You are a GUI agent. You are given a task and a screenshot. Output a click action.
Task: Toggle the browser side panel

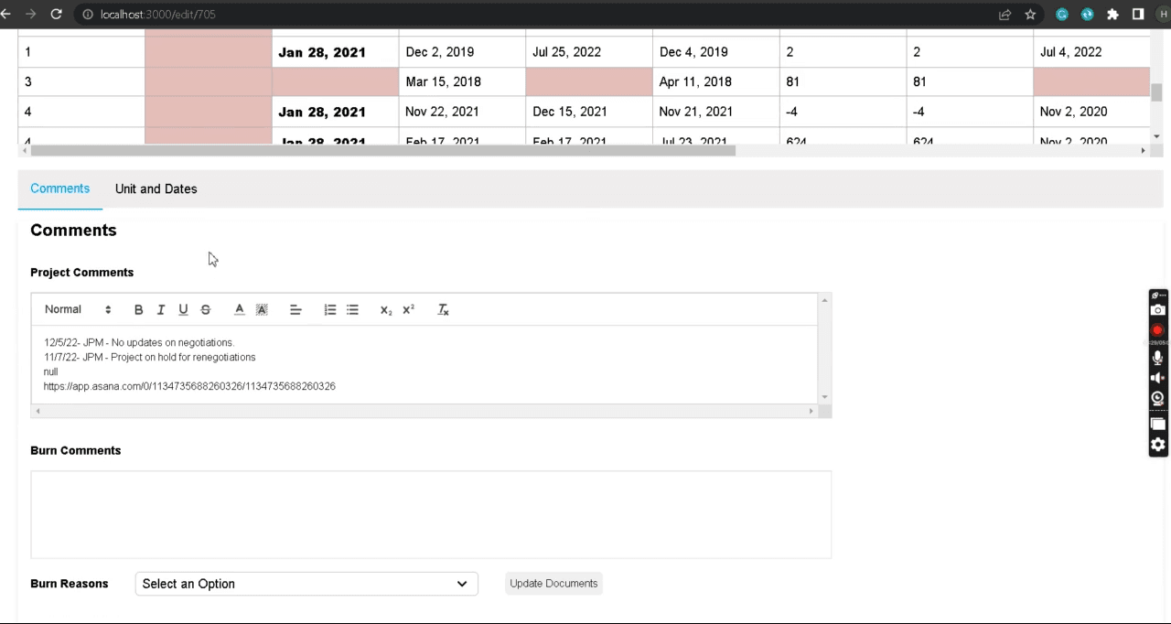[x=1138, y=15]
